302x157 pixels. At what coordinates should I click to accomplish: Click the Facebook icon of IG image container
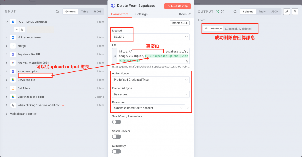pos(13,37)
